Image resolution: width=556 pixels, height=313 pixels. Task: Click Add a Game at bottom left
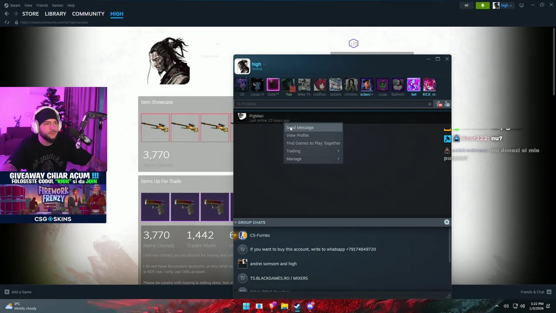(x=18, y=292)
